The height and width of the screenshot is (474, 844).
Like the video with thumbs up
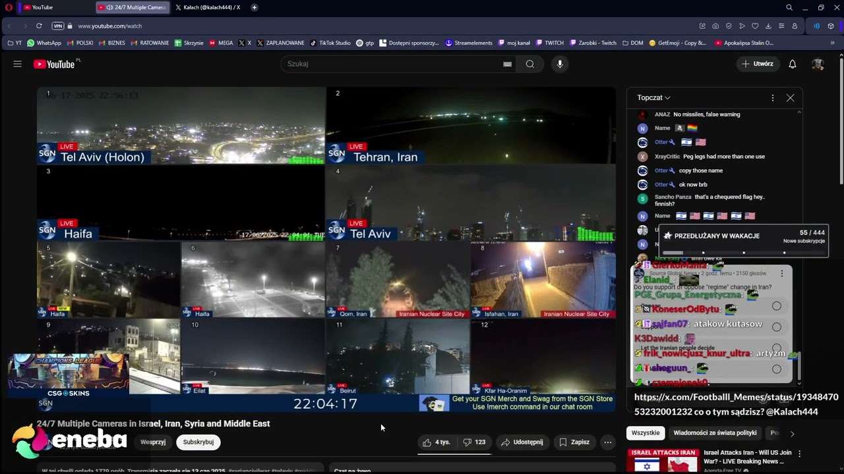coord(437,442)
